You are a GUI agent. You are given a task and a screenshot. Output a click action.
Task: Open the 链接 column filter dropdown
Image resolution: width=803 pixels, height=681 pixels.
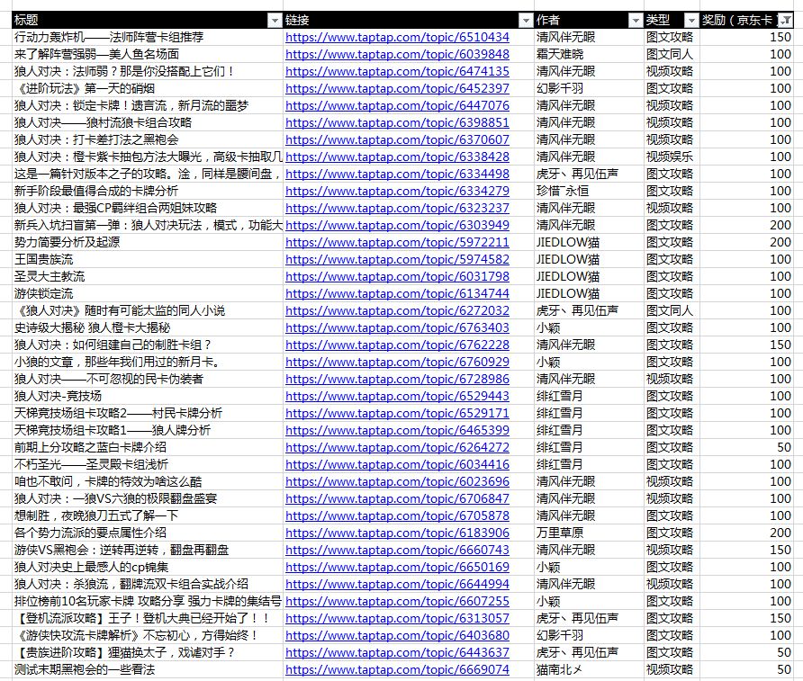526,21
